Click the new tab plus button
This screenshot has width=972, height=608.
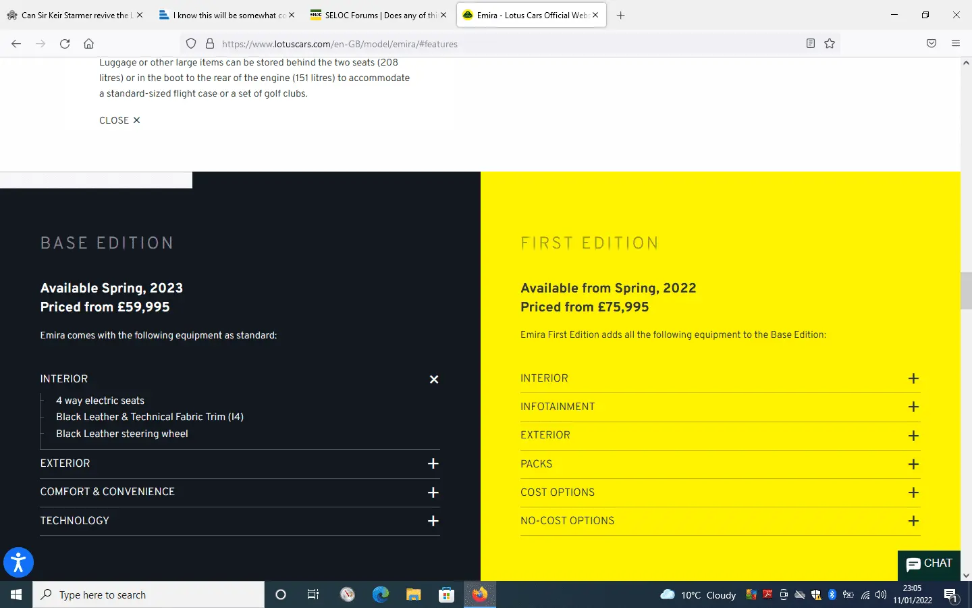[x=620, y=15]
